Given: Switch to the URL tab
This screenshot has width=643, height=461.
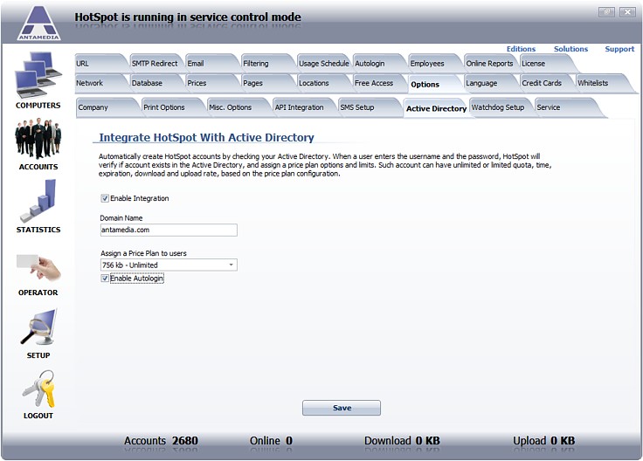Looking at the screenshot, I should (x=99, y=64).
